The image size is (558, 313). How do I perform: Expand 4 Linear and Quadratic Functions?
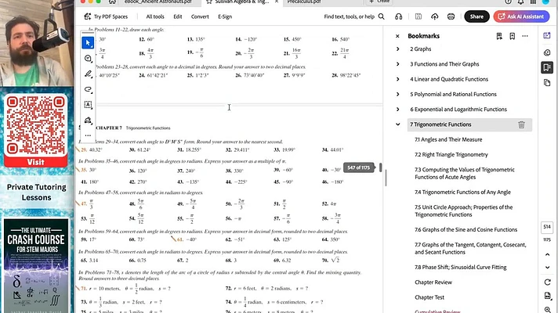(398, 79)
